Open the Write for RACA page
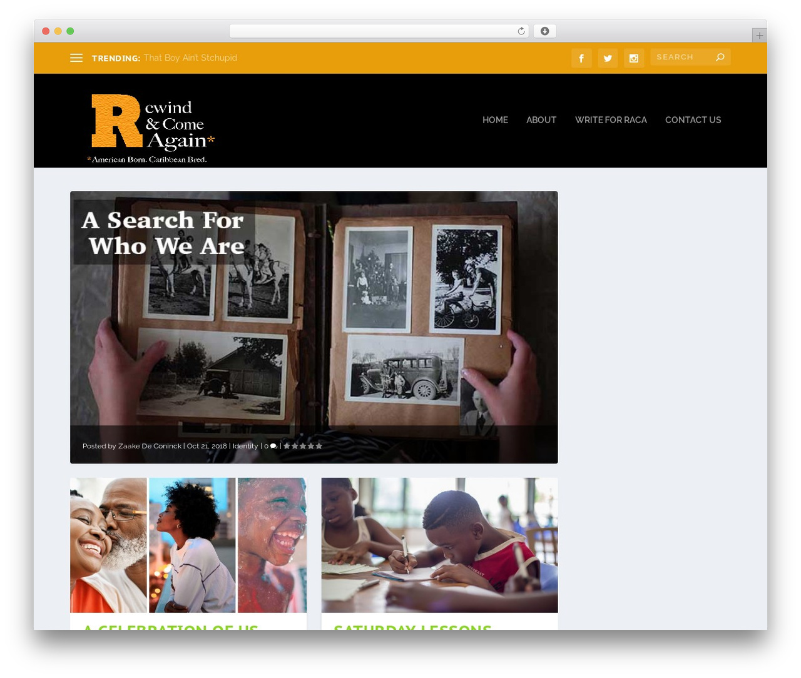The image size is (801, 678). tap(611, 120)
